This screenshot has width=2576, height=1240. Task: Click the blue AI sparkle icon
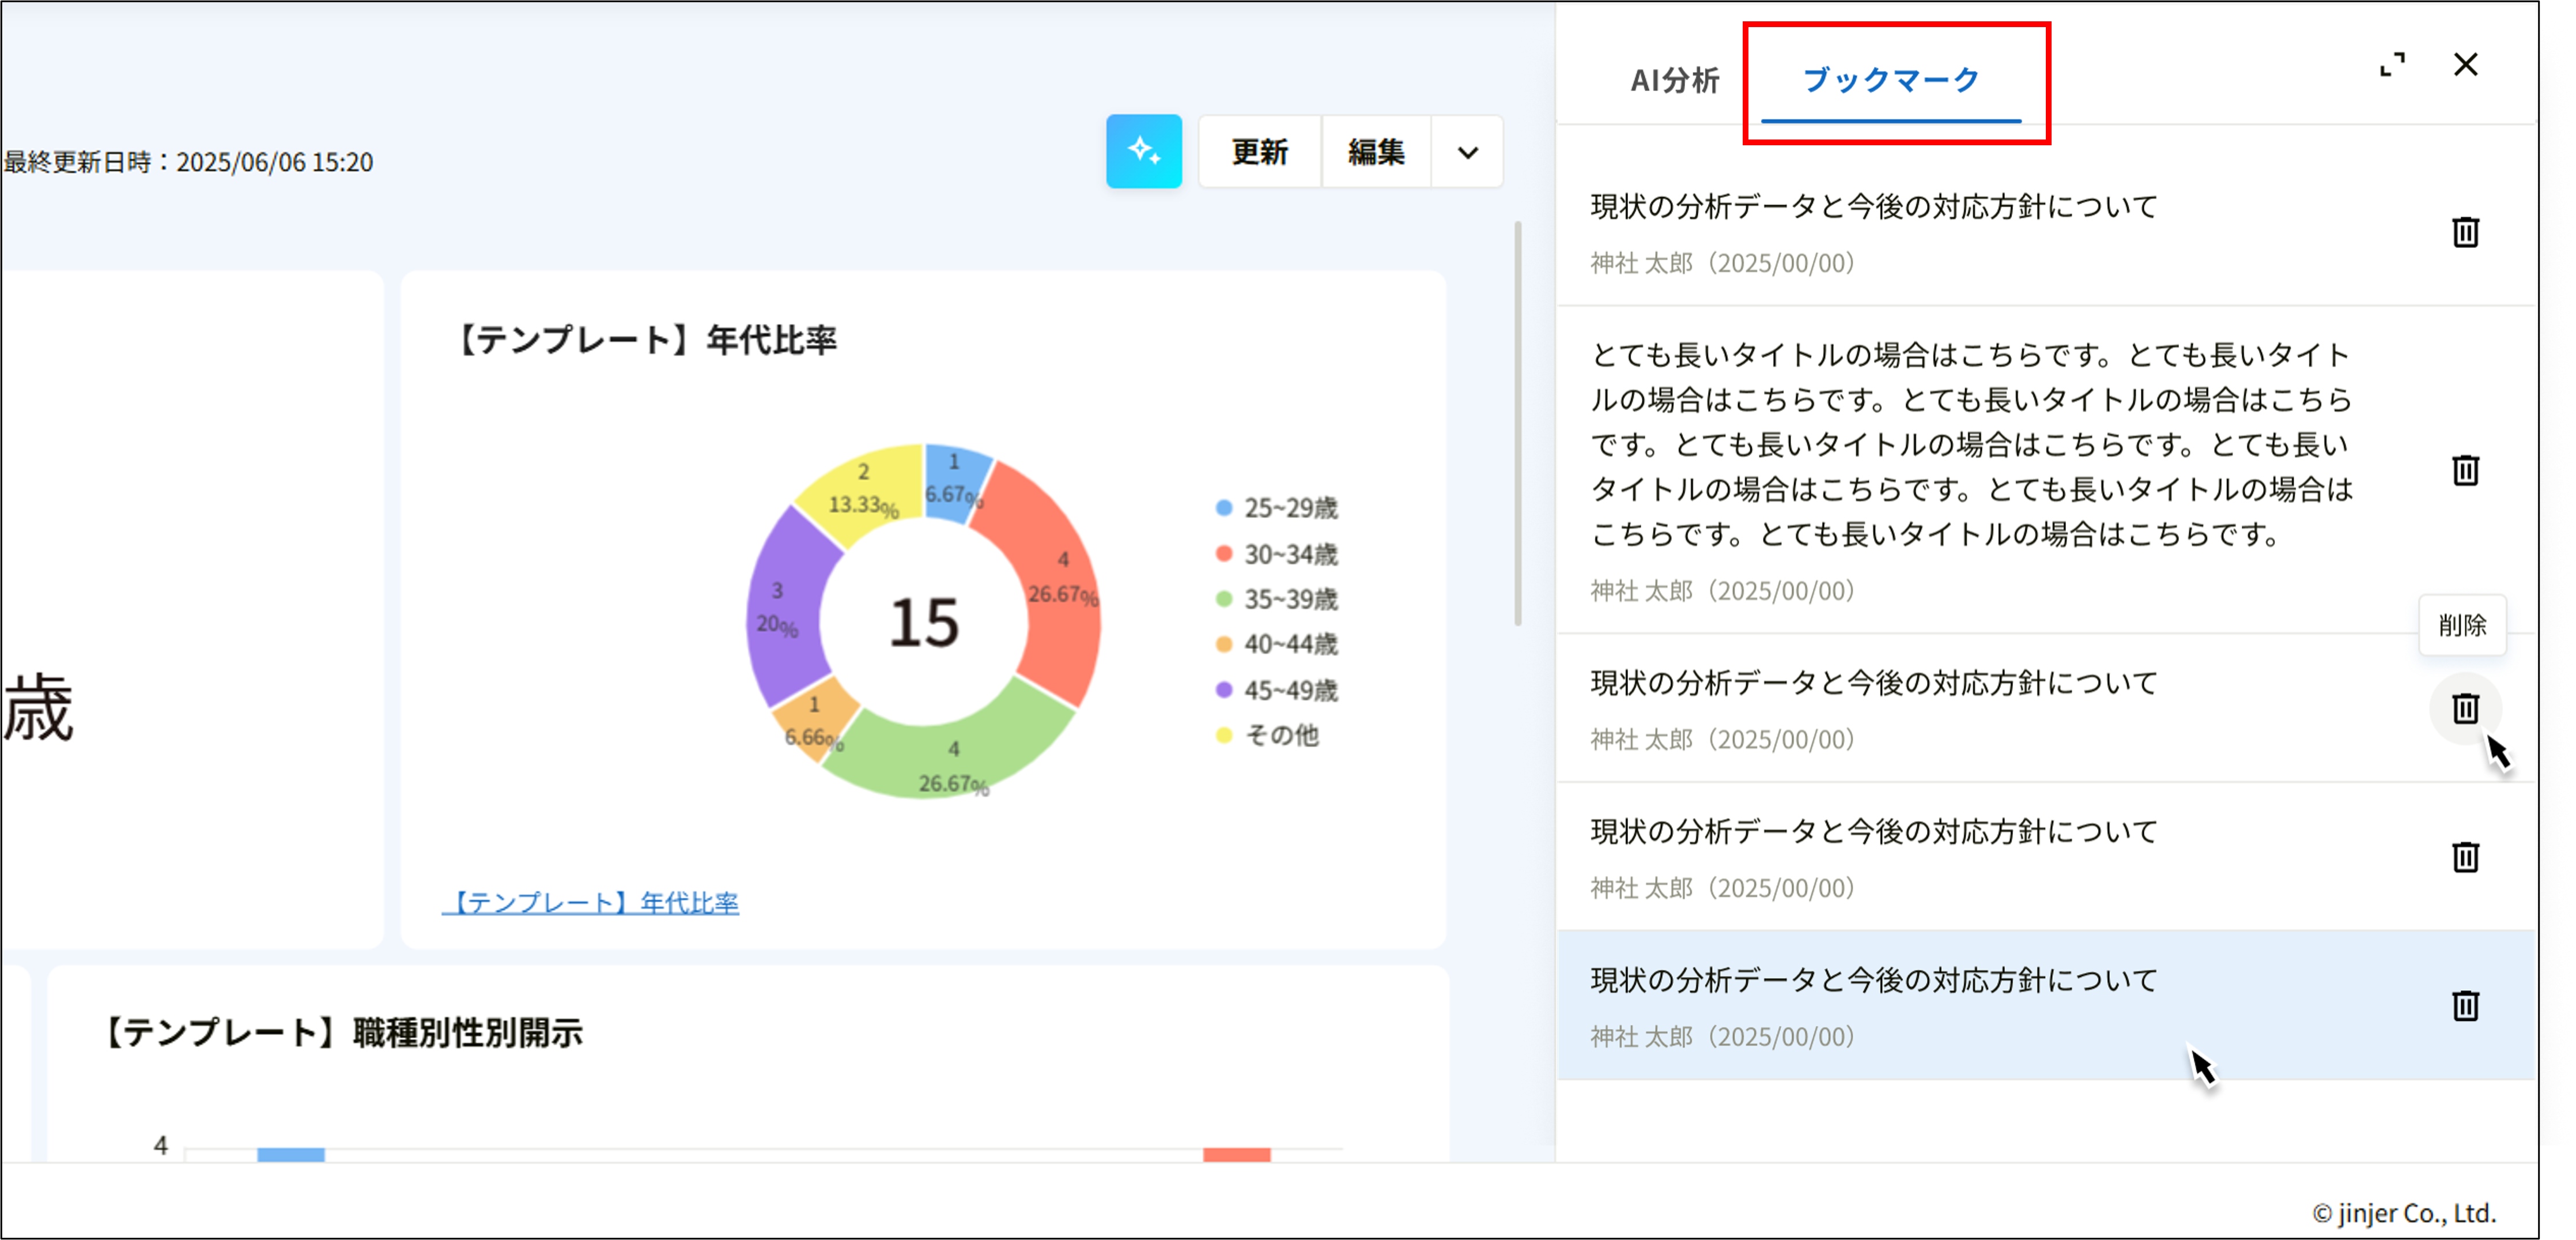click(x=1143, y=152)
